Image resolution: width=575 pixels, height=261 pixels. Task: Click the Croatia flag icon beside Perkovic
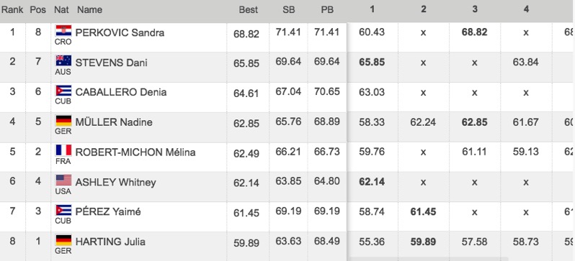[x=63, y=30]
